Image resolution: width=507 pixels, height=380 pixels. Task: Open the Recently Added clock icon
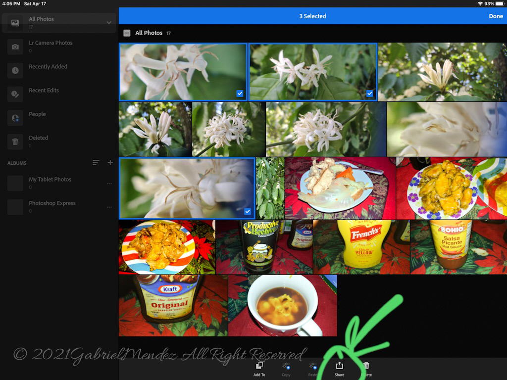[15, 70]
